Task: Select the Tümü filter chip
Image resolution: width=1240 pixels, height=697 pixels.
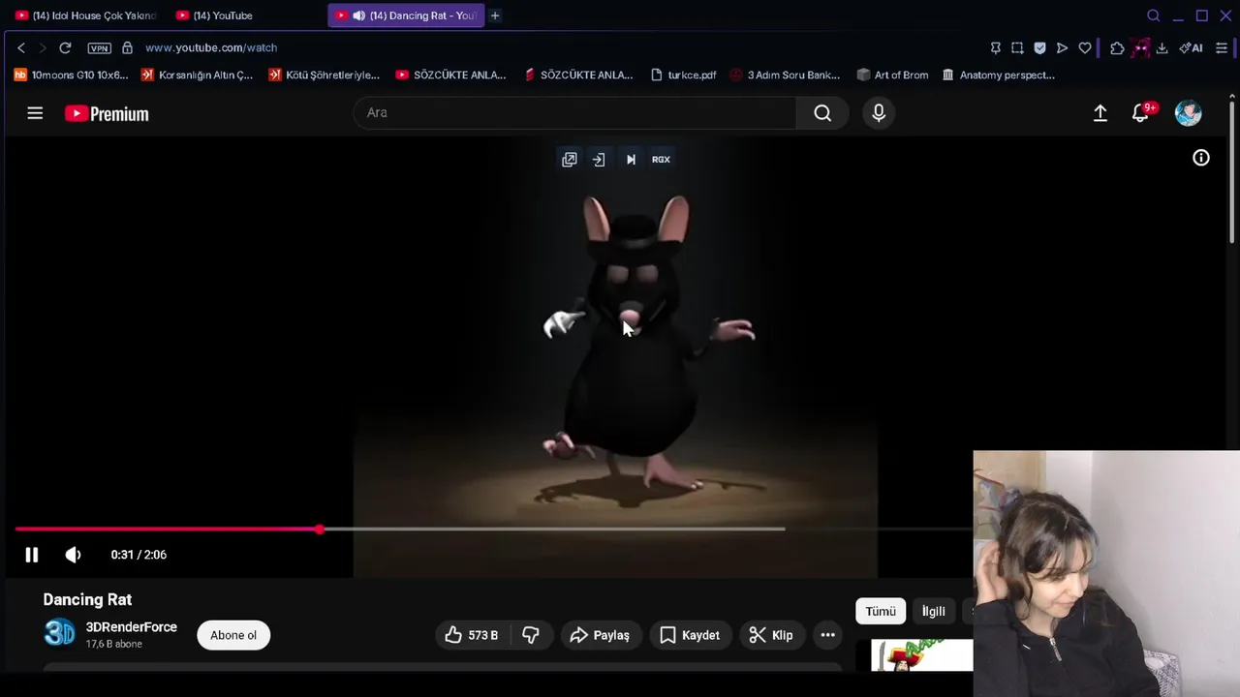Action: [x=881, y=611]
